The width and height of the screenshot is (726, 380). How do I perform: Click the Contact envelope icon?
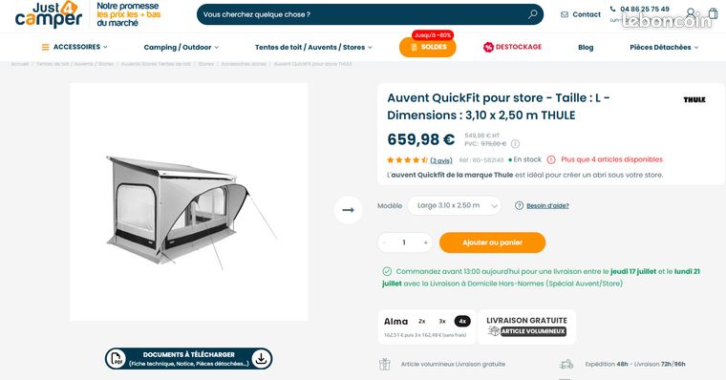[565, 14]
